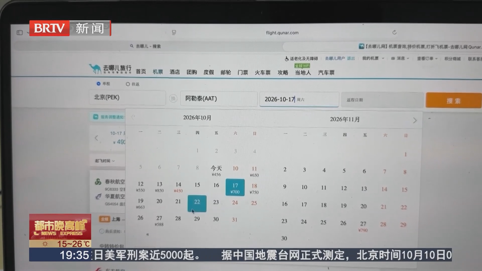
Task: Open the Cruise tab
Action: pos(226,73)
